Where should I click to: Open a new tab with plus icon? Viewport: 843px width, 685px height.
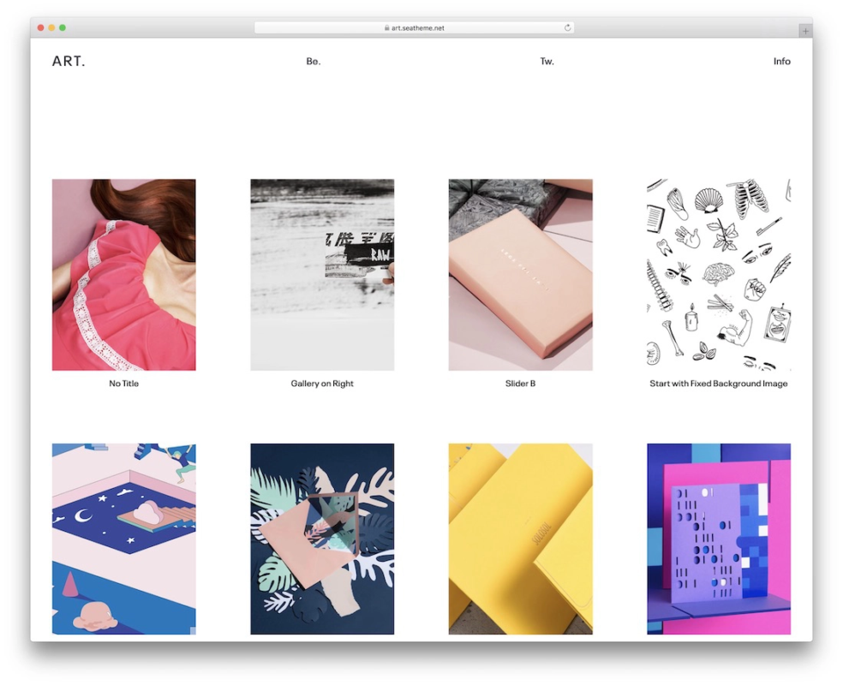tap(804, 31)
